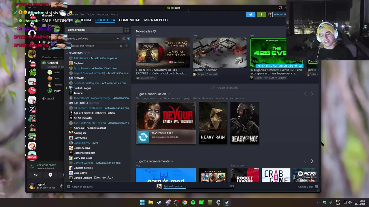Collapse the FAVORITOS category

point(67,53)
